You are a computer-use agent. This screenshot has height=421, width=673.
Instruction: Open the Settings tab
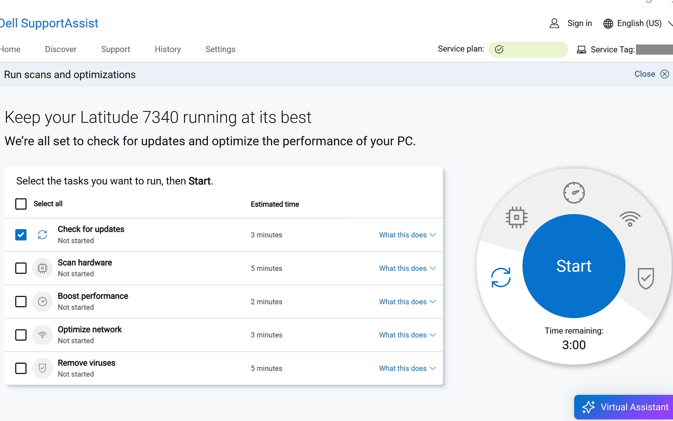point(220,49)
